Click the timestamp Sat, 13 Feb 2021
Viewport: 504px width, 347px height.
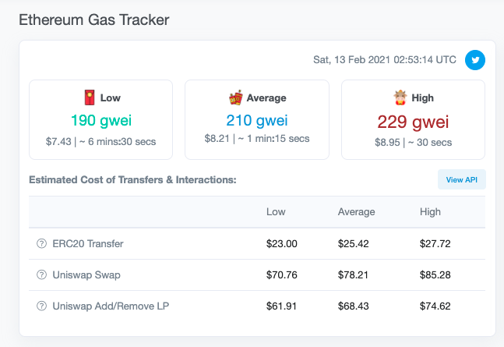pyautogui.click(x=385, y=60)
